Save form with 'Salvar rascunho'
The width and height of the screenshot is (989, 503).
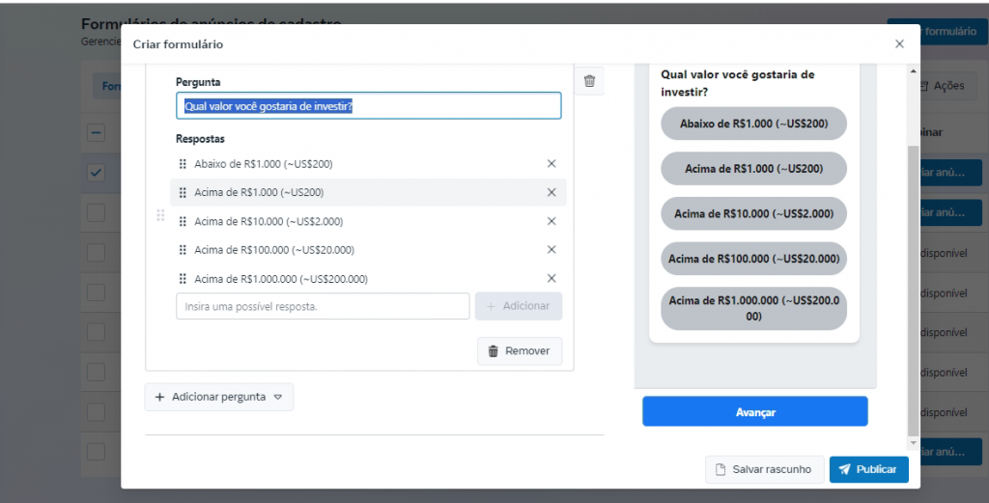coord(764,469)
